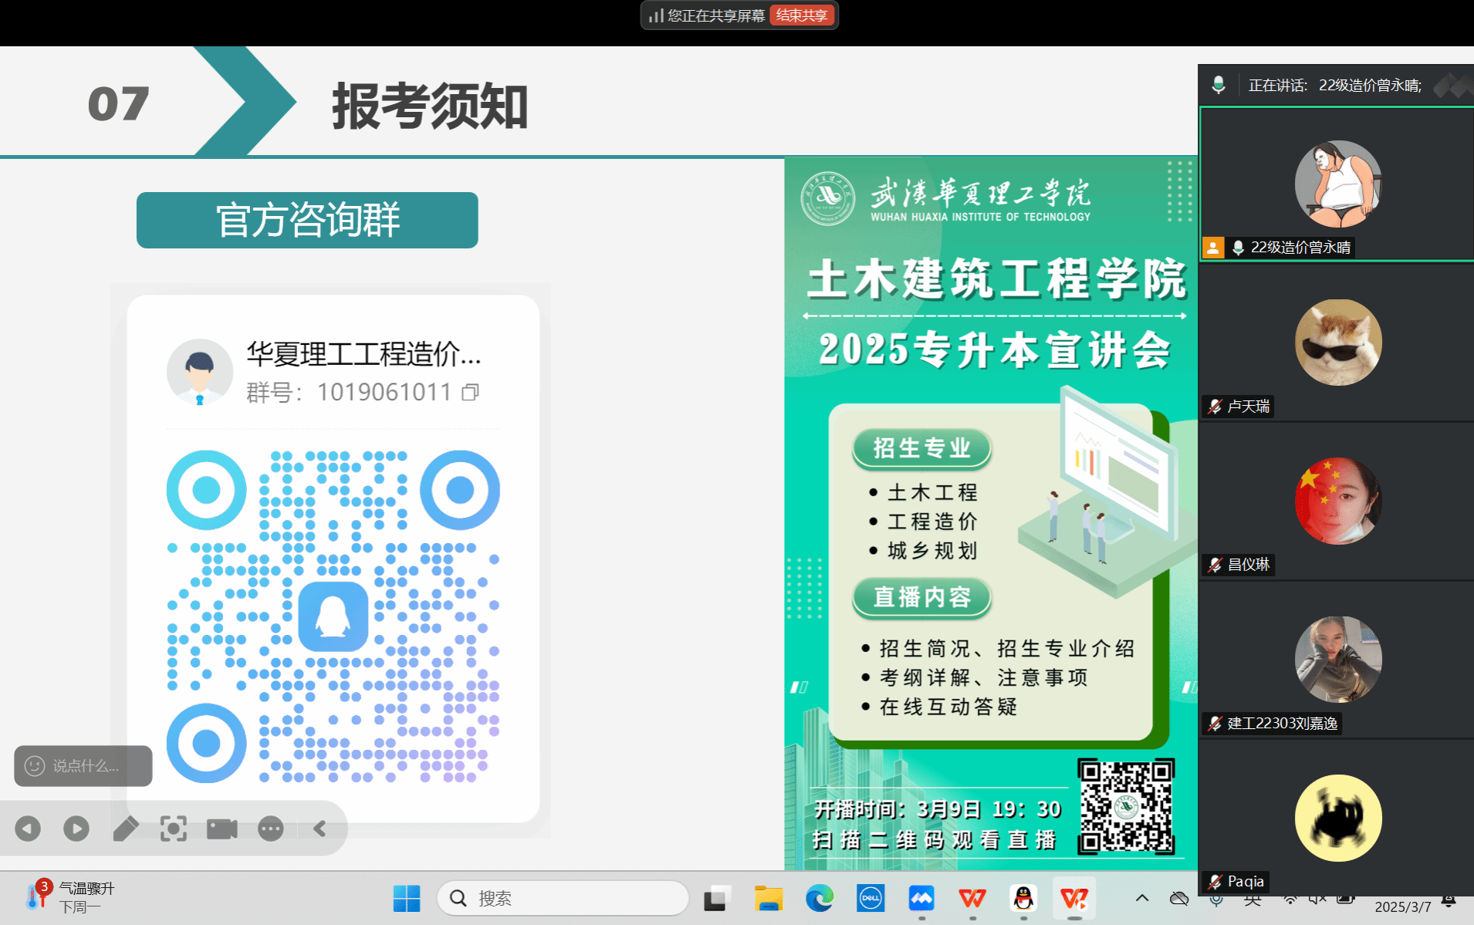
Task: Click the taskbar 搜索 search box
Action: (563, 899)
